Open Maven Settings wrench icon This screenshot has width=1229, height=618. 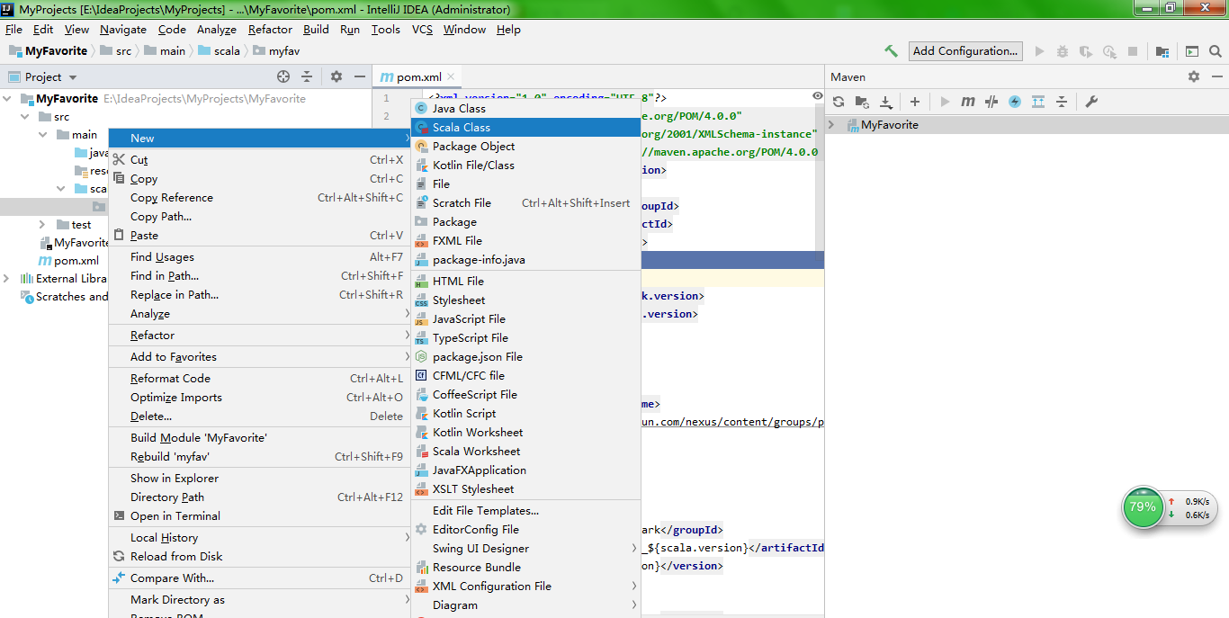[x=1091, y=102]
